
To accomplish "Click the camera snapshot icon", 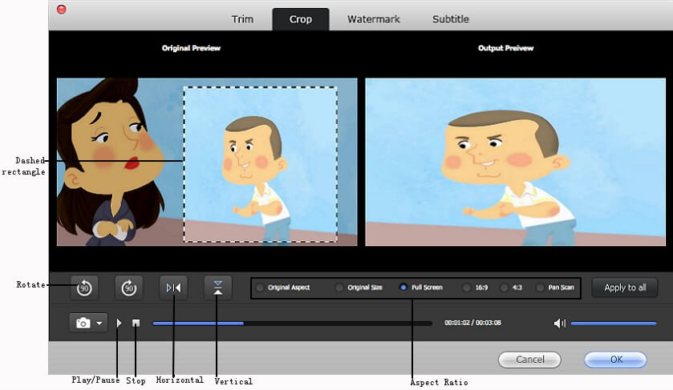I will 82,324.
